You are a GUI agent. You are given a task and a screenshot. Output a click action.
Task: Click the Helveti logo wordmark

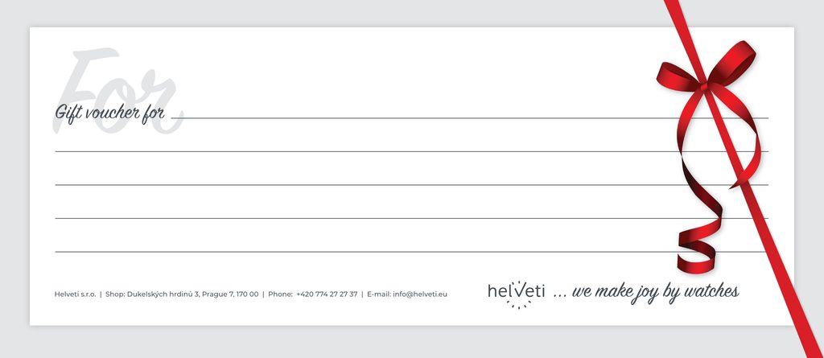tap(516, 290)
